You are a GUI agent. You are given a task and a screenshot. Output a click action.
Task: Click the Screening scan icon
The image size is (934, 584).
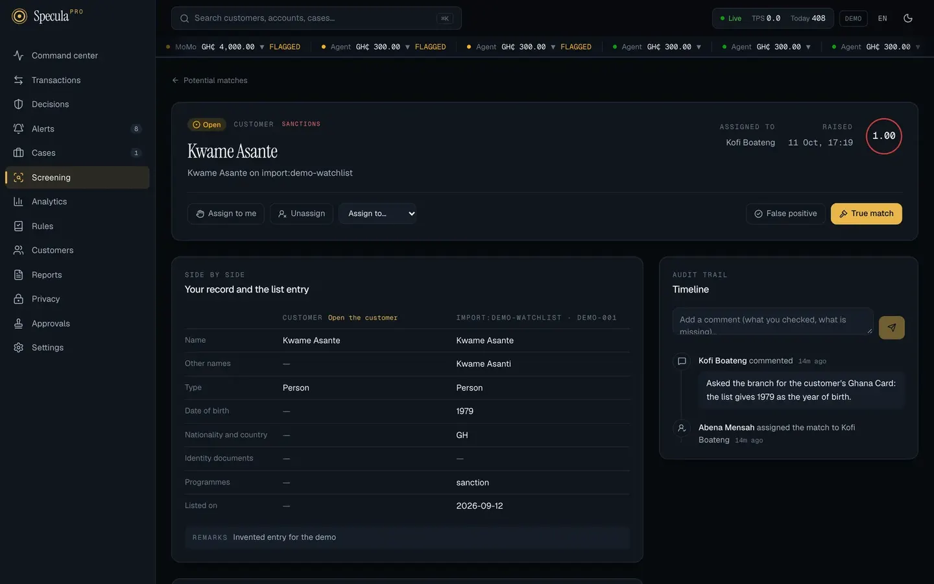pos(18,177)
